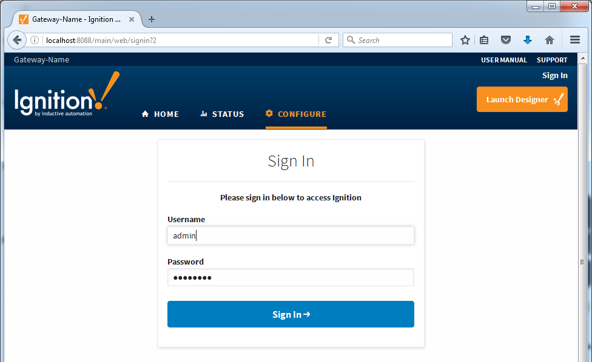
Task: Open the STATUS navigation tab
Action: (x=222, y=114)
